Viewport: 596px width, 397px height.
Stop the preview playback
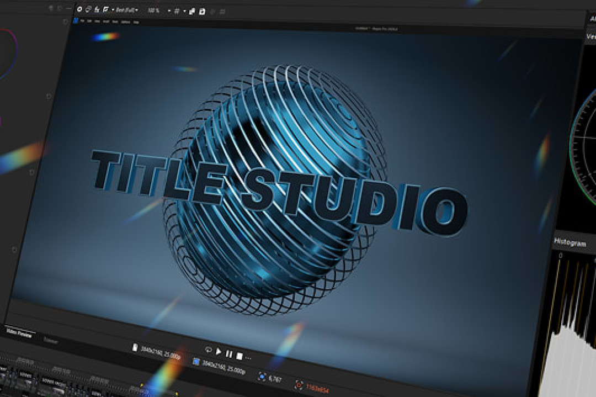pos(239,356)
